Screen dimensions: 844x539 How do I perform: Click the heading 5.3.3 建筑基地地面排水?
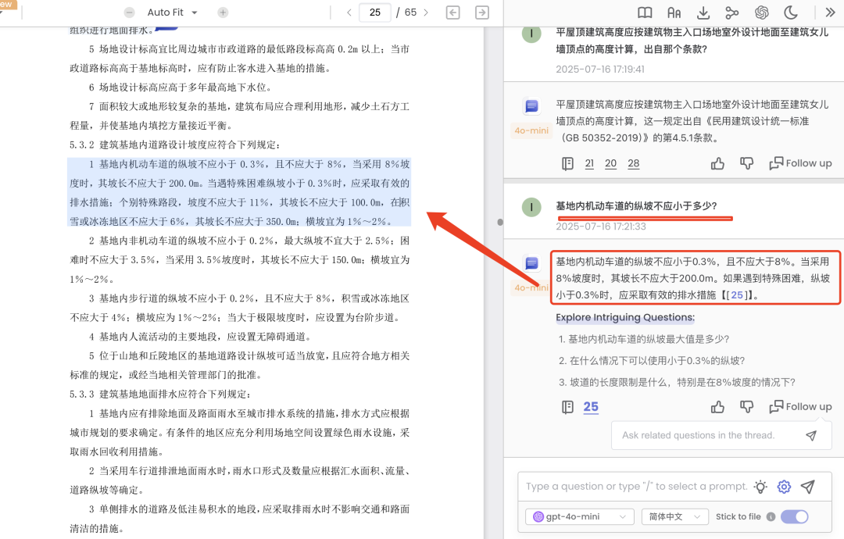pos(160,394)
